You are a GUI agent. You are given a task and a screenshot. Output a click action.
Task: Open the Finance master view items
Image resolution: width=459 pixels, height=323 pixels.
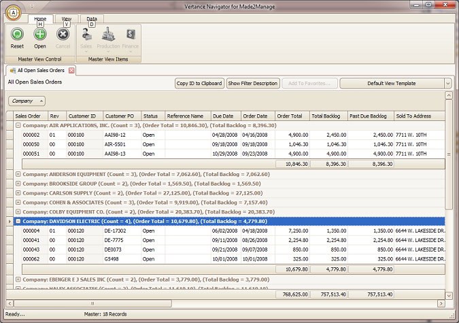(x=131, y=39)
